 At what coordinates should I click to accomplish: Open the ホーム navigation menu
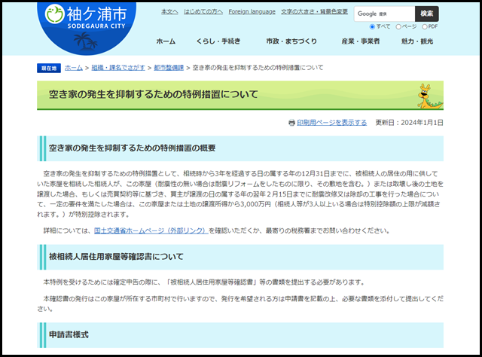(166, 41)
